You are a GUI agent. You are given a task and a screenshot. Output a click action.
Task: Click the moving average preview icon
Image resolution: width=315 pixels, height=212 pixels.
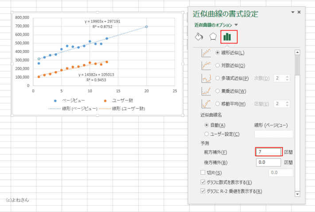pos(206,104)
